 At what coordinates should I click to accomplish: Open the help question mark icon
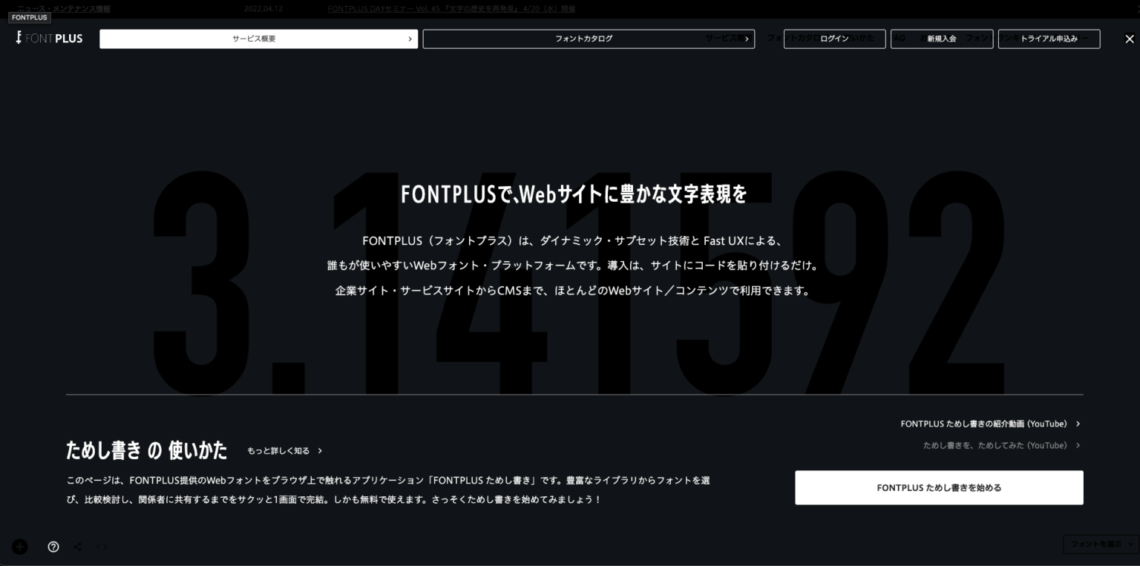pyautogui.click(x=53, y=547)
